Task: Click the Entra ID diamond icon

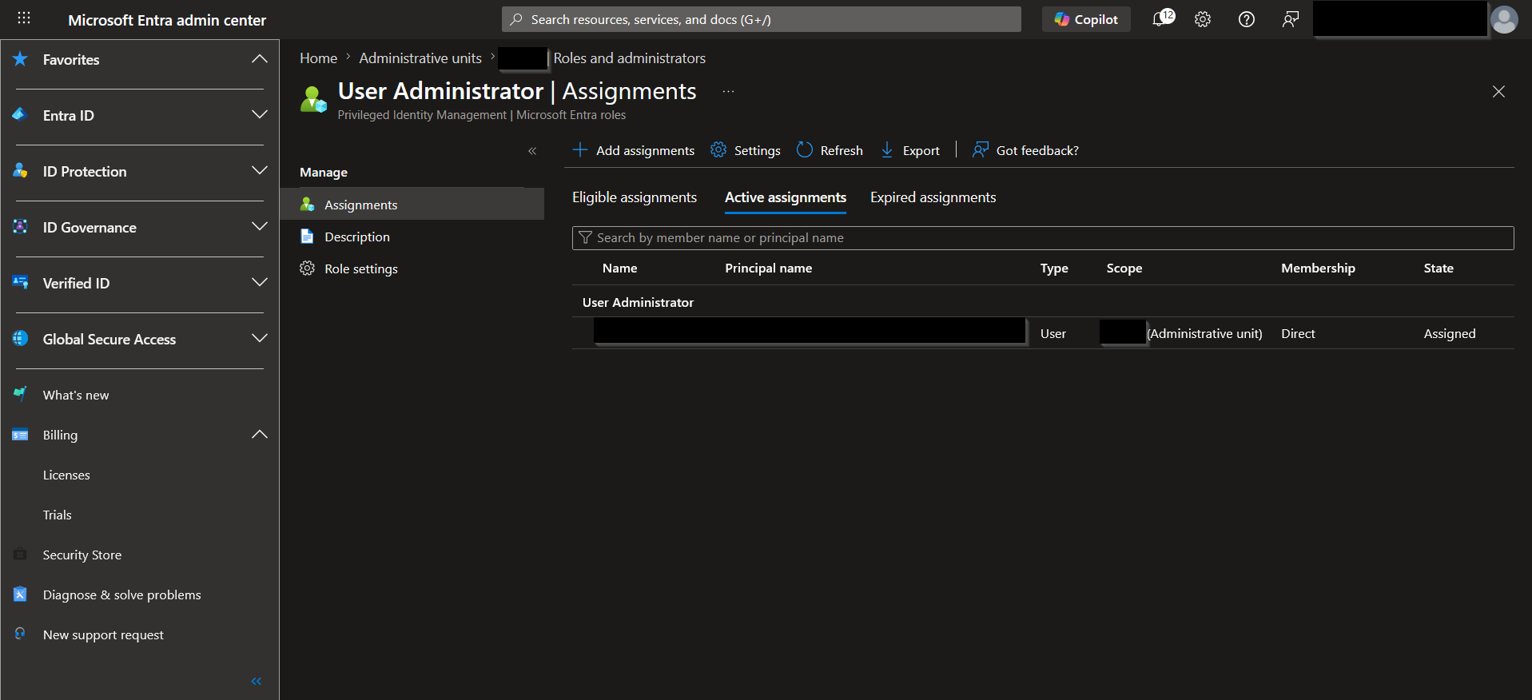Action: pyautogui.click(x=21, y=114)
